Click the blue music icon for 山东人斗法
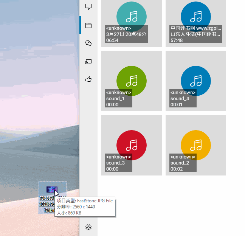245x236 pixels. coord(196,16)
